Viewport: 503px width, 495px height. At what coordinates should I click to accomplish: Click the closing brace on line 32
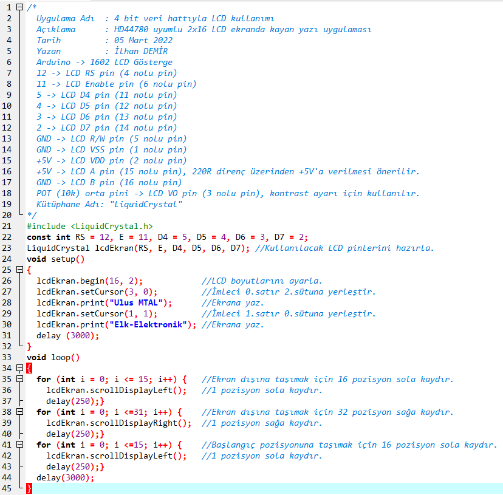pos(29,346)
